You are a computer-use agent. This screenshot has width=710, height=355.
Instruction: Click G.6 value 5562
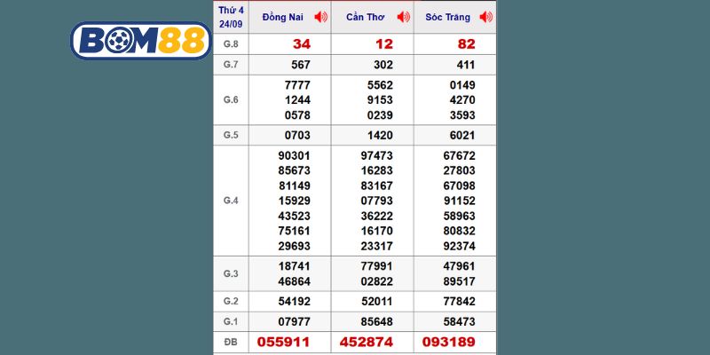click(x=380, y=85)
